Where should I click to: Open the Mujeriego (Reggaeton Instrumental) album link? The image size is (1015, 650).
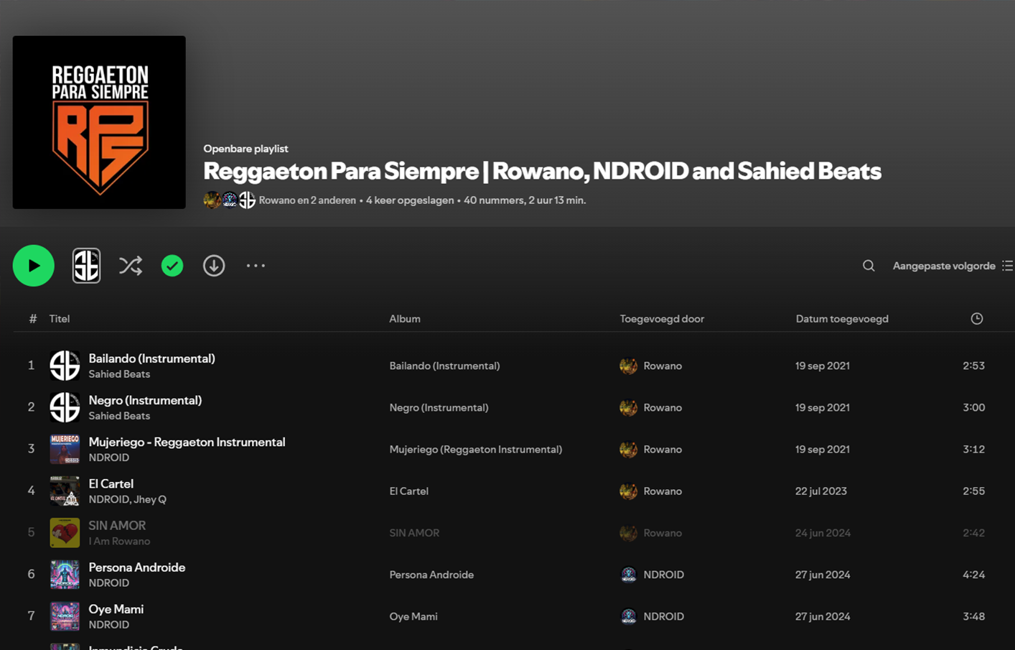coord(475,449)
